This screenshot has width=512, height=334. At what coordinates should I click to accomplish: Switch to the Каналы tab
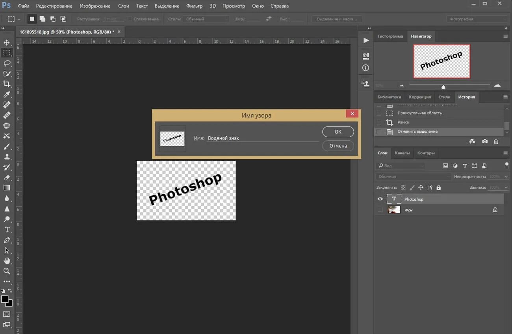402,153
